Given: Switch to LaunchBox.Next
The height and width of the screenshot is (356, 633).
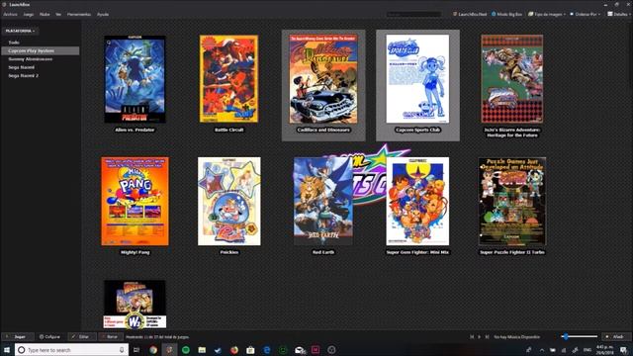Looking at the screenshot, I should tap(470, 14).
